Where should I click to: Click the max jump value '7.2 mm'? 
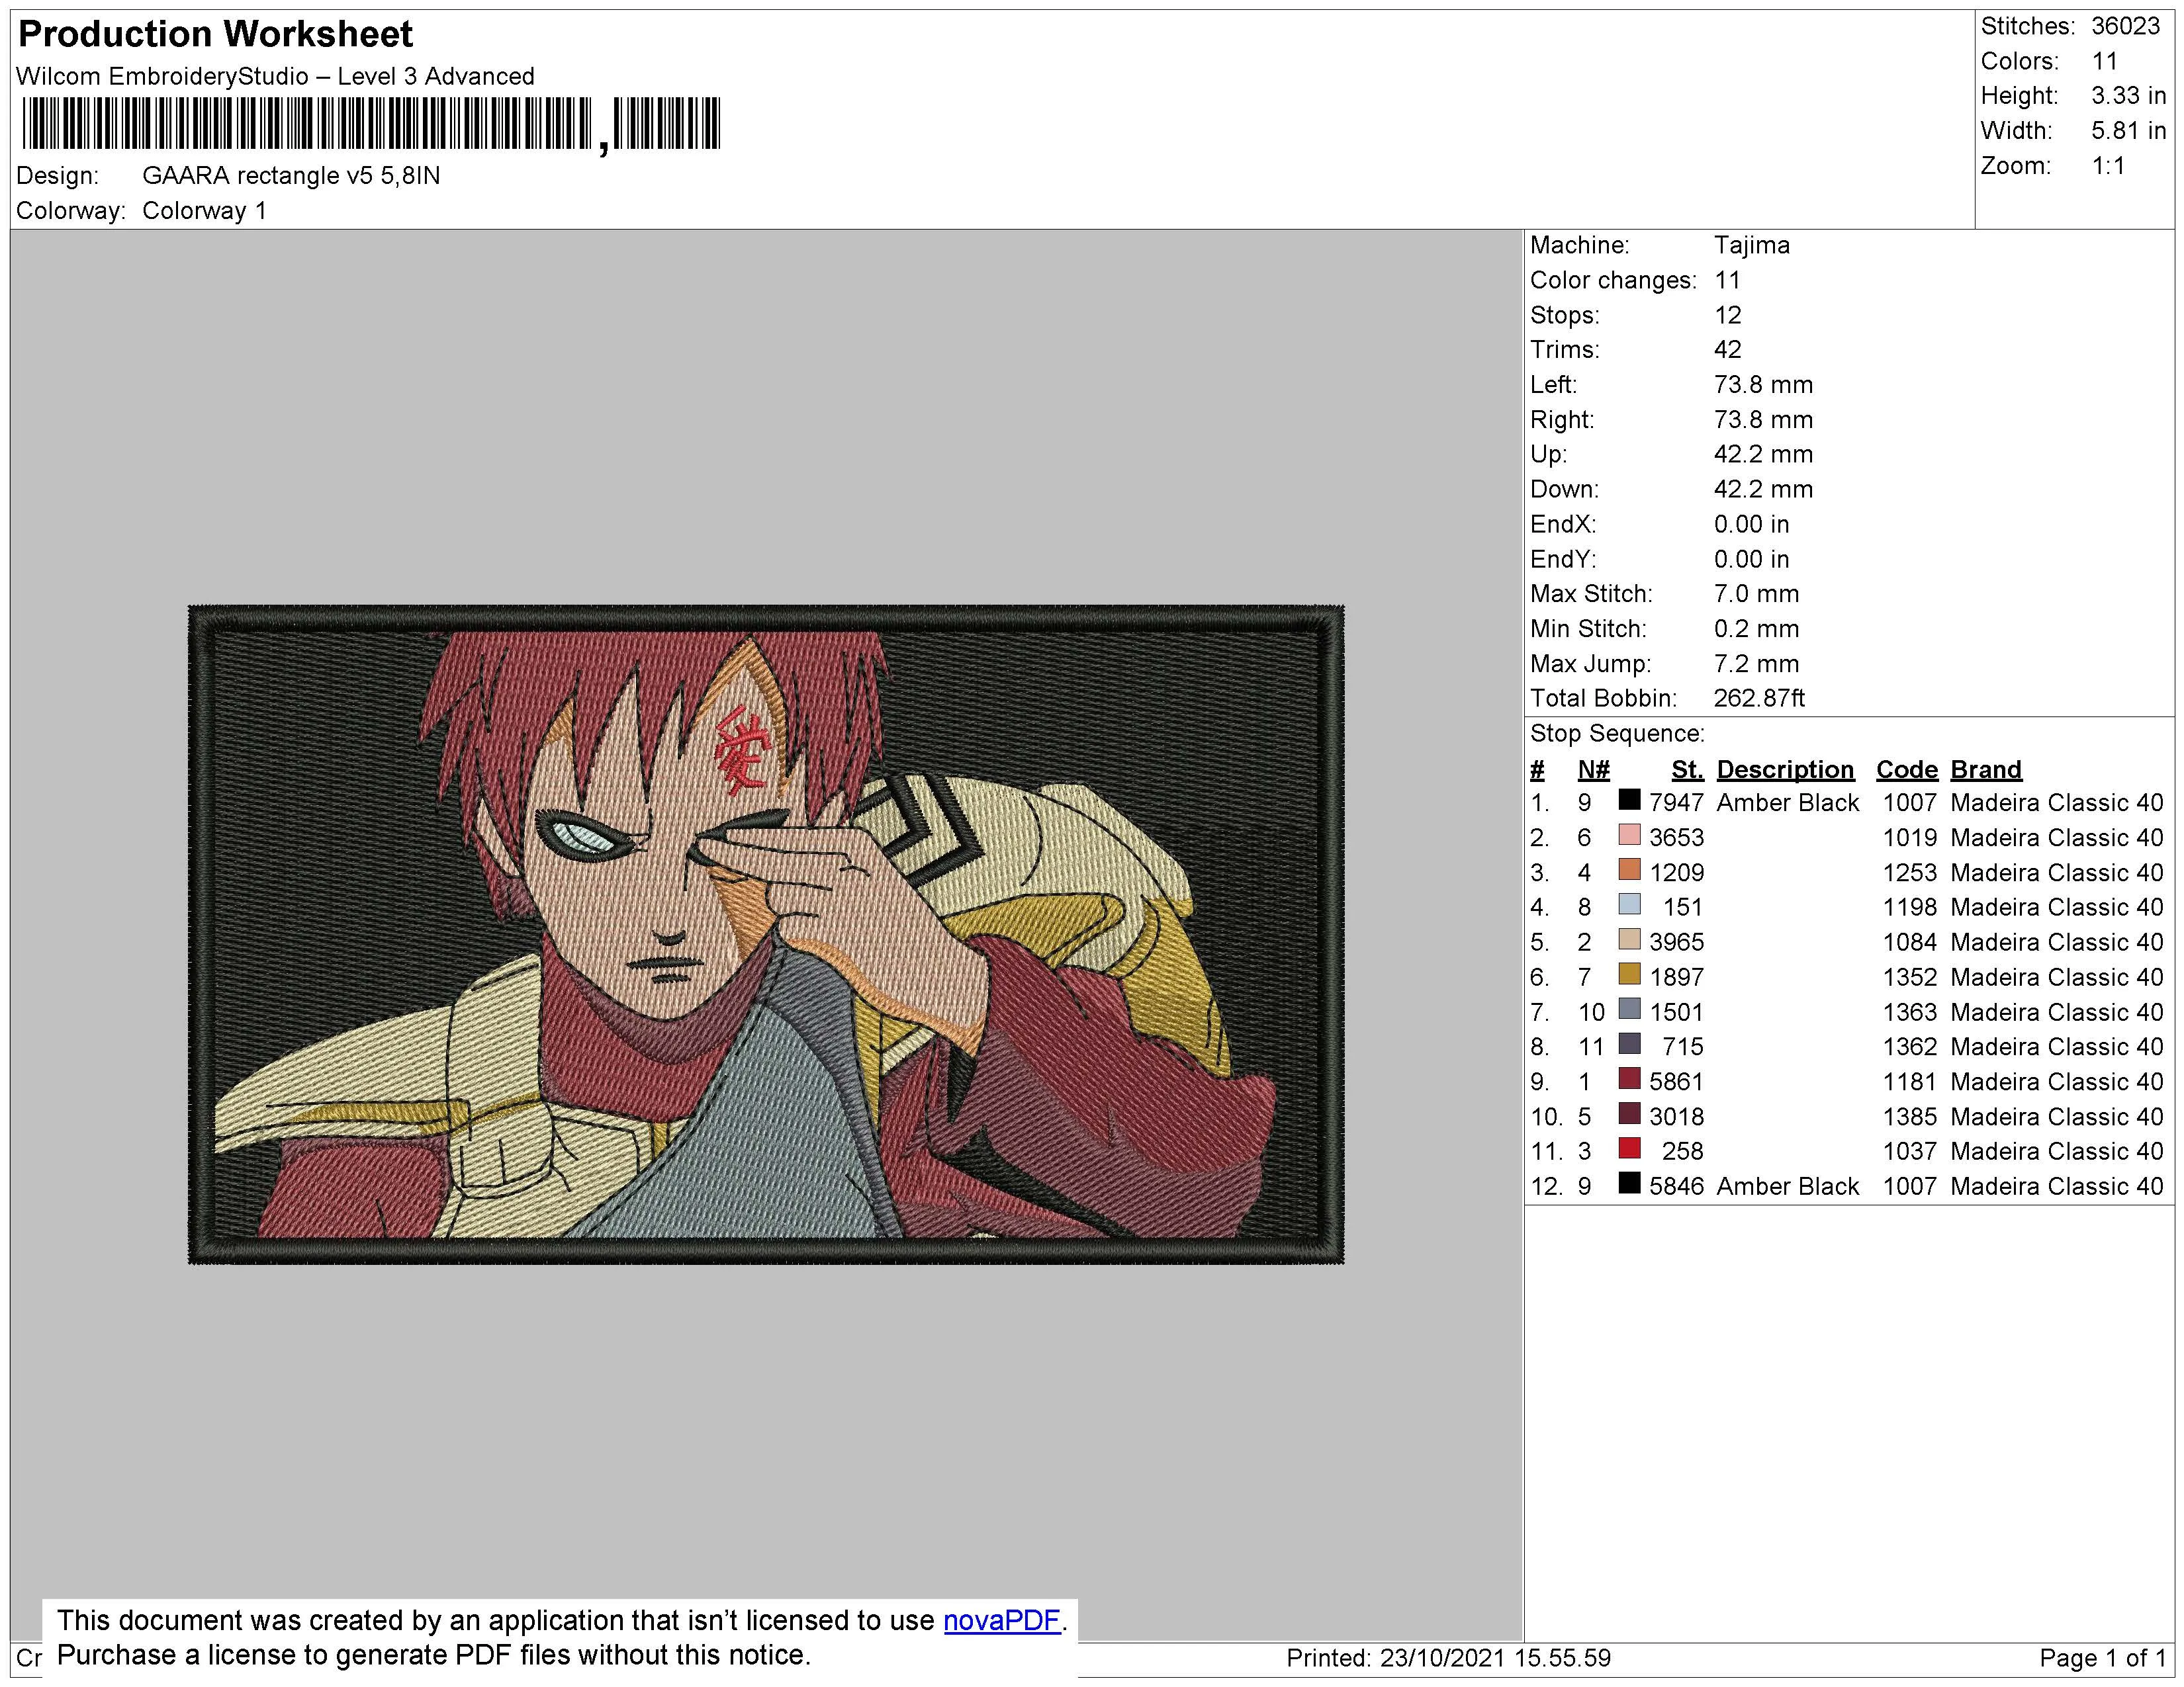(x=1756, y=664)
